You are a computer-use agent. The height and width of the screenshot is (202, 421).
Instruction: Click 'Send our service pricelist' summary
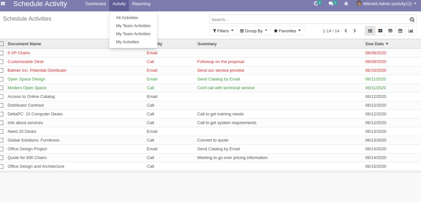click(221, 70)
